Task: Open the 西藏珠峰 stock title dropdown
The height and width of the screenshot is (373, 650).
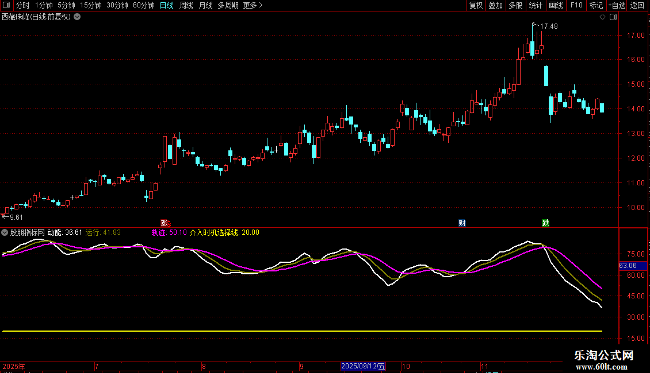Action: 77,17
